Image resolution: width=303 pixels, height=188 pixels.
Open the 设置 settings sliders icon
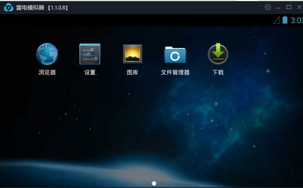[x=90, y=54]
